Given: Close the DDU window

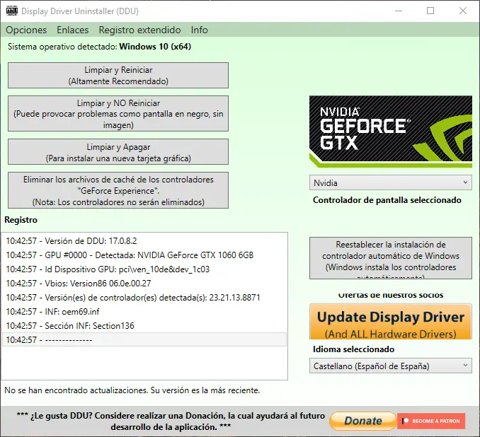Looking at the screenshot, I should (x=463, y=11).
